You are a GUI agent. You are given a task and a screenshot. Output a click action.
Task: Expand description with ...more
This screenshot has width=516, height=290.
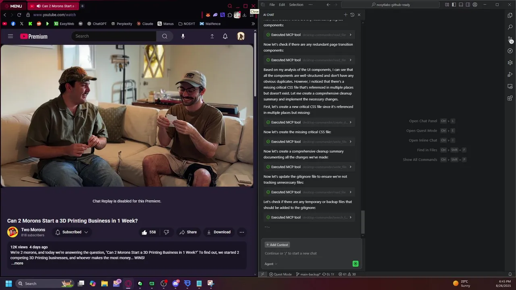(x=17, y=263)
